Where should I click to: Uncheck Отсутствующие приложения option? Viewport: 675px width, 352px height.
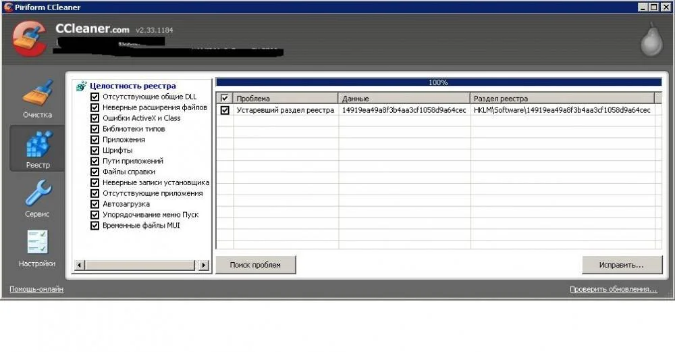(x=94, y=193)
